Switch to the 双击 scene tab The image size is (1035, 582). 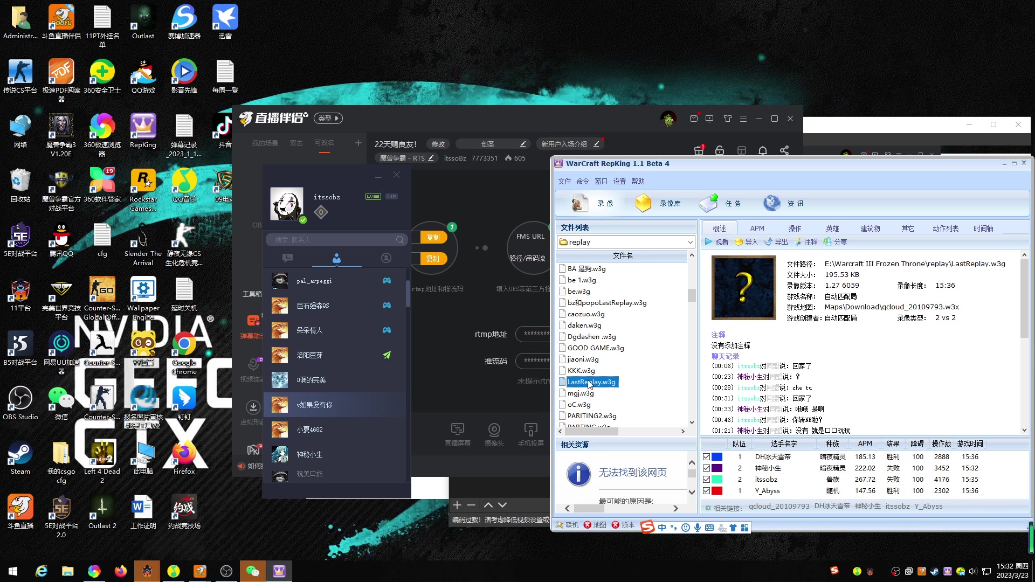coord(296,143)
